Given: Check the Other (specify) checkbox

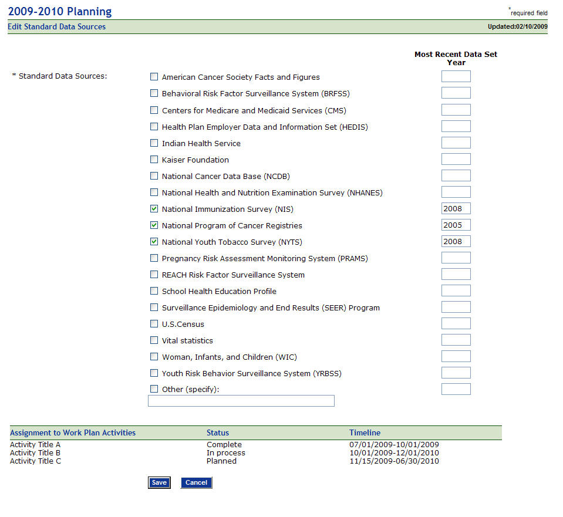Looking at the screenshot, I should click(x=154, y=389).
